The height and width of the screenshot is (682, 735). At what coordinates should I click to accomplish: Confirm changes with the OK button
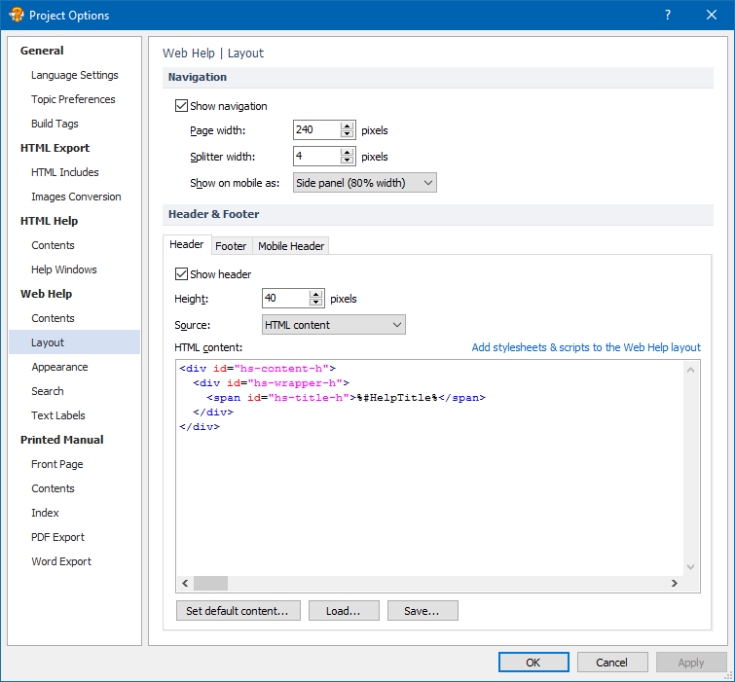pos(533,663)
